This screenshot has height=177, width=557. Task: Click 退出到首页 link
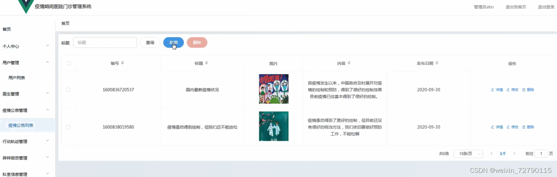[x=516, y=7]
